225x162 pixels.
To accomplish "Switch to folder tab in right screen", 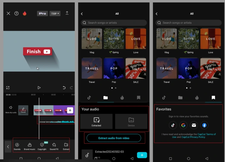I will tap(180, 98).
